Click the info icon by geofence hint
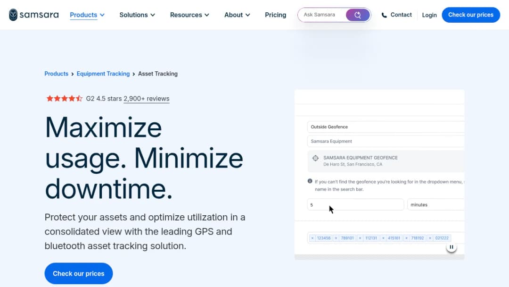The width and height of the screenshot is (509, 287). (x=310, y=181)
